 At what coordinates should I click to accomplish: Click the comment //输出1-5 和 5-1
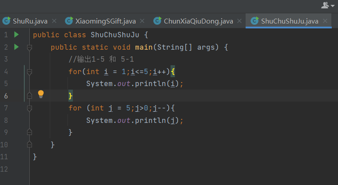[x=101, y=59]
